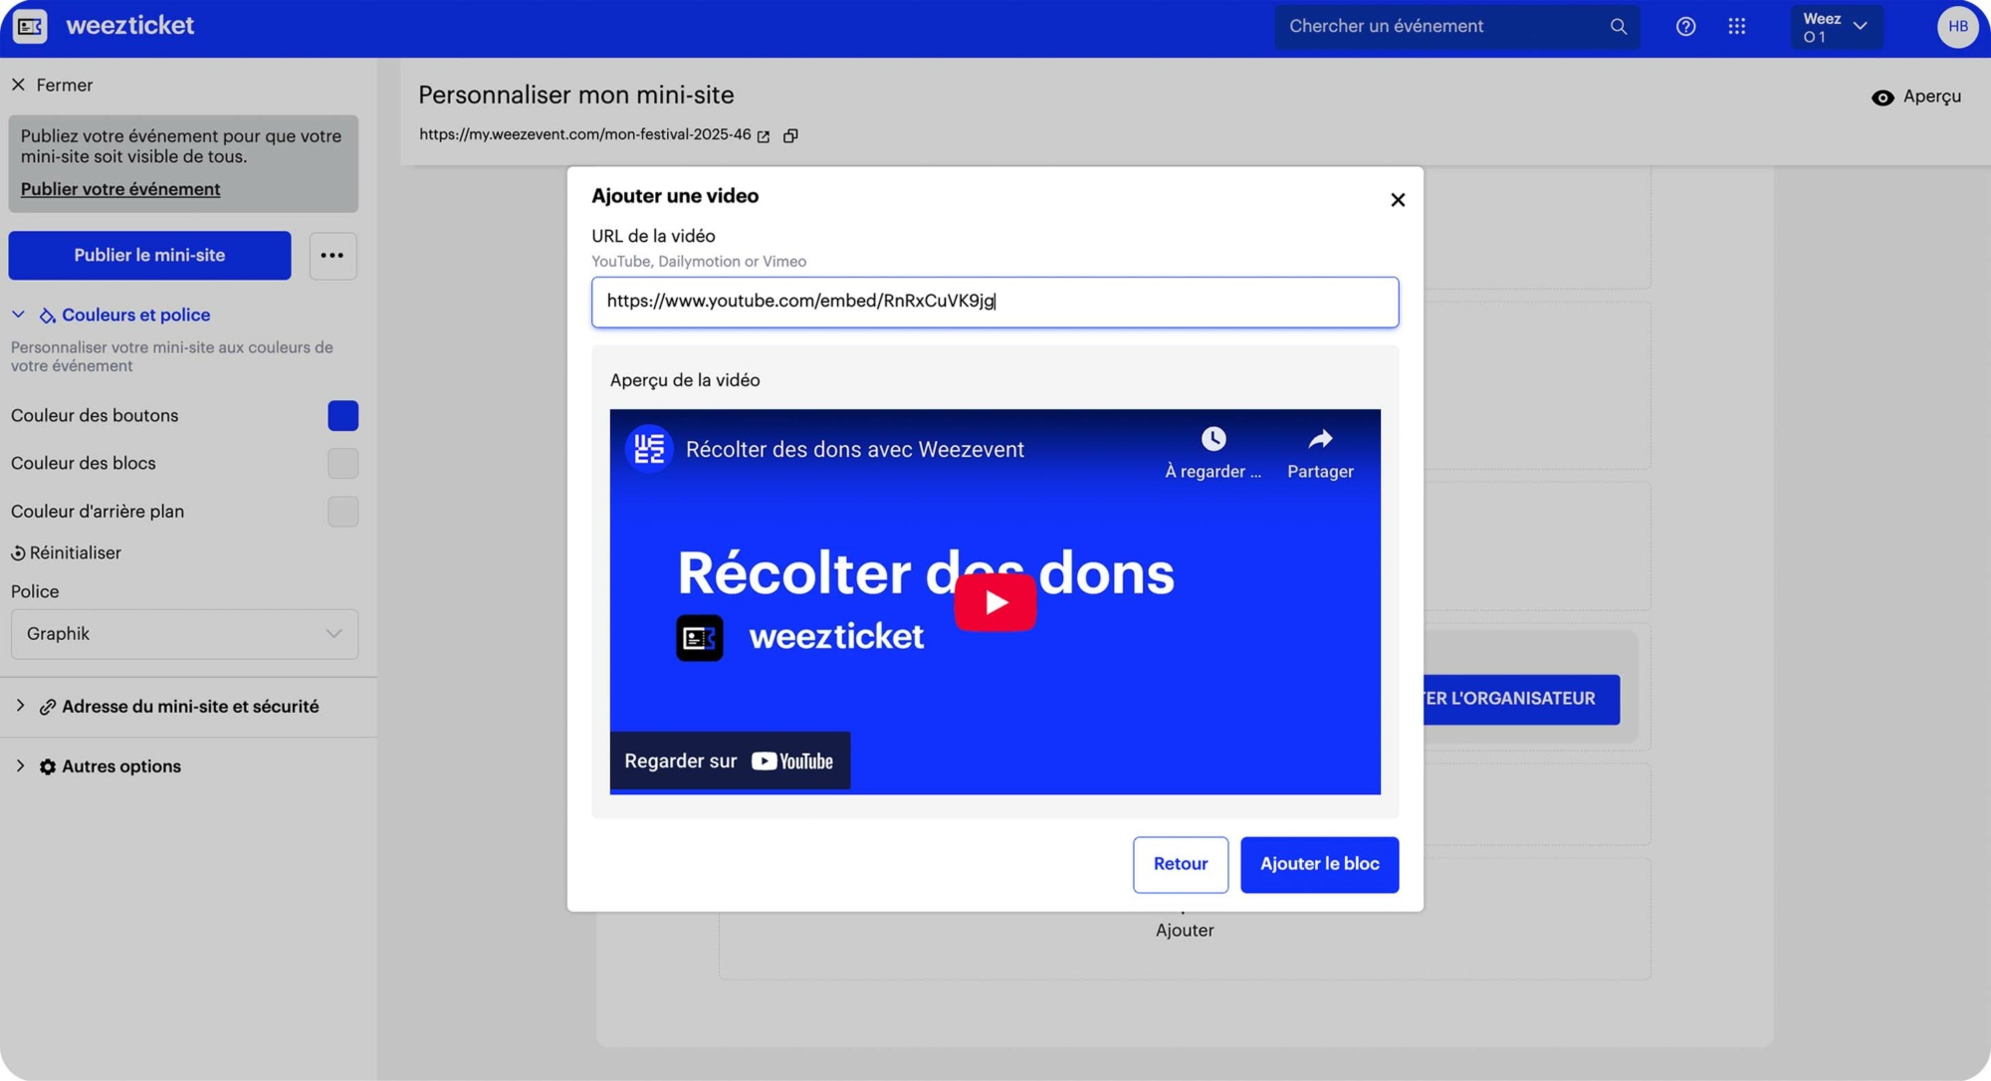Viewport: 1991px width, 1081px height.
Task: Expand the Autres options section
Action: coord(20,765)
